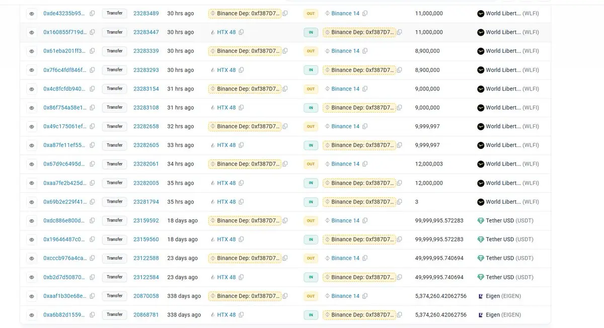The width and height of the screenshot is (604, 328).
Task: Preview transaction 0x49c175061ef with eye icon
Action: tap(32, 127)
